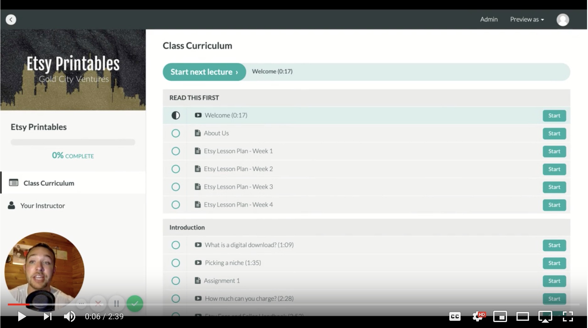The width and height of the screenshot is (588, 328).
Task: Seek on the red video progress bar
Action: [x=19, y=304]
